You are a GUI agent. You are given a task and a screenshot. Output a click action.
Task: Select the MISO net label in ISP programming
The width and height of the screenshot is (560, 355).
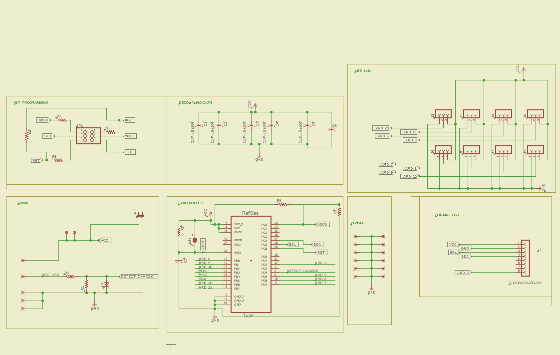(x=43, y=120)
